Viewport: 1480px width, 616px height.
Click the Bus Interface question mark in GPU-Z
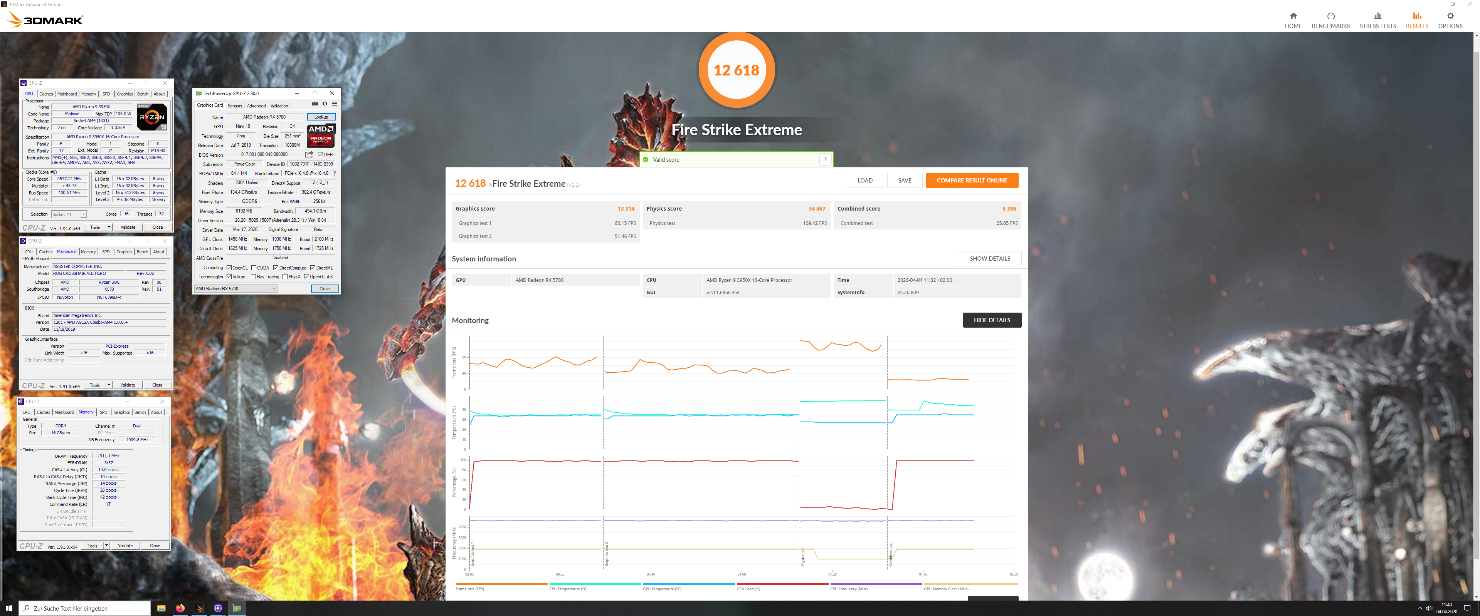point(335,173)
